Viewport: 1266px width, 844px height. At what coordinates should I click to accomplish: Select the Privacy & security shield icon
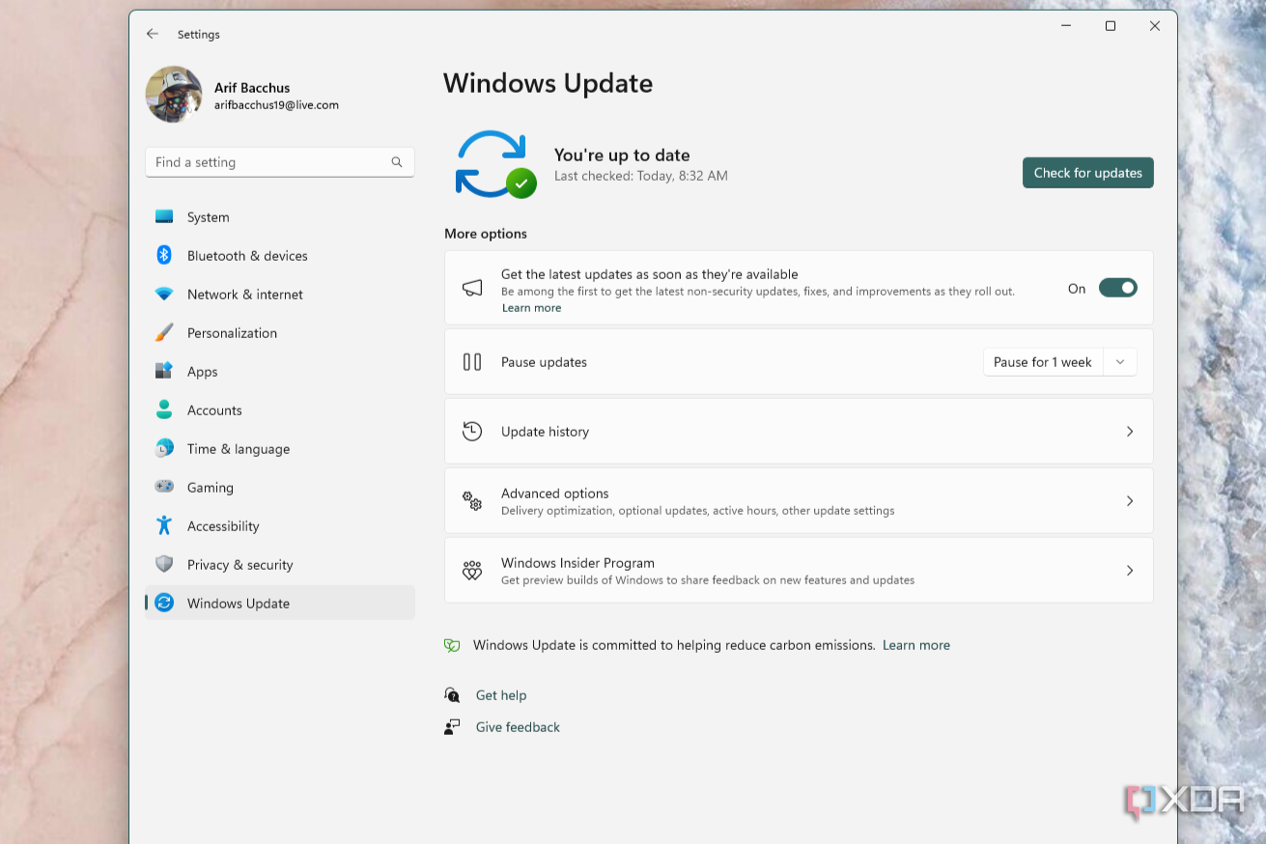tap(164, 564)
